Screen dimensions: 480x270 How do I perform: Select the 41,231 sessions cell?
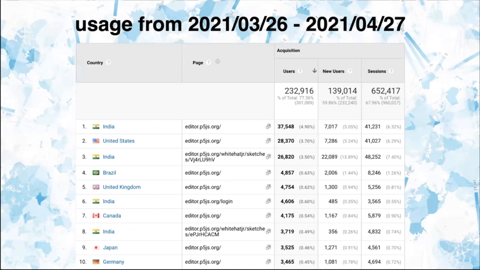click(x=373, y=127)
